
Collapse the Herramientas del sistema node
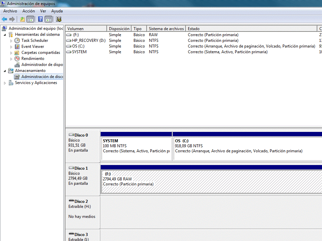pyautogui.click(x=5, y=34)
